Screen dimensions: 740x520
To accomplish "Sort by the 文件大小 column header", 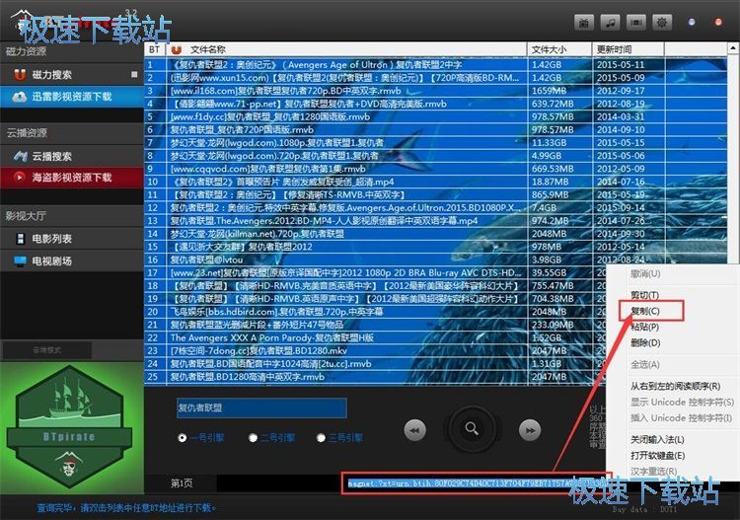I will coord(559,49).
